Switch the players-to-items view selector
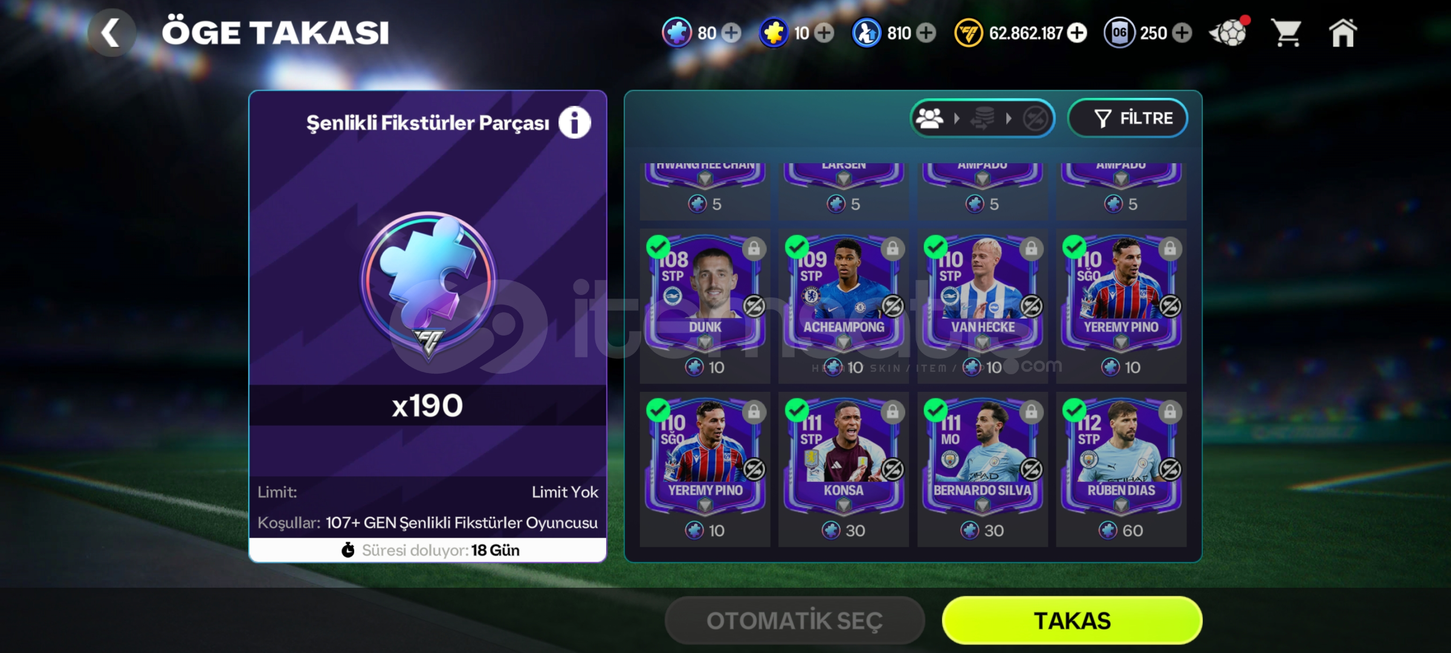Screen dimensions: 1451x653 [x=983, y=118]
